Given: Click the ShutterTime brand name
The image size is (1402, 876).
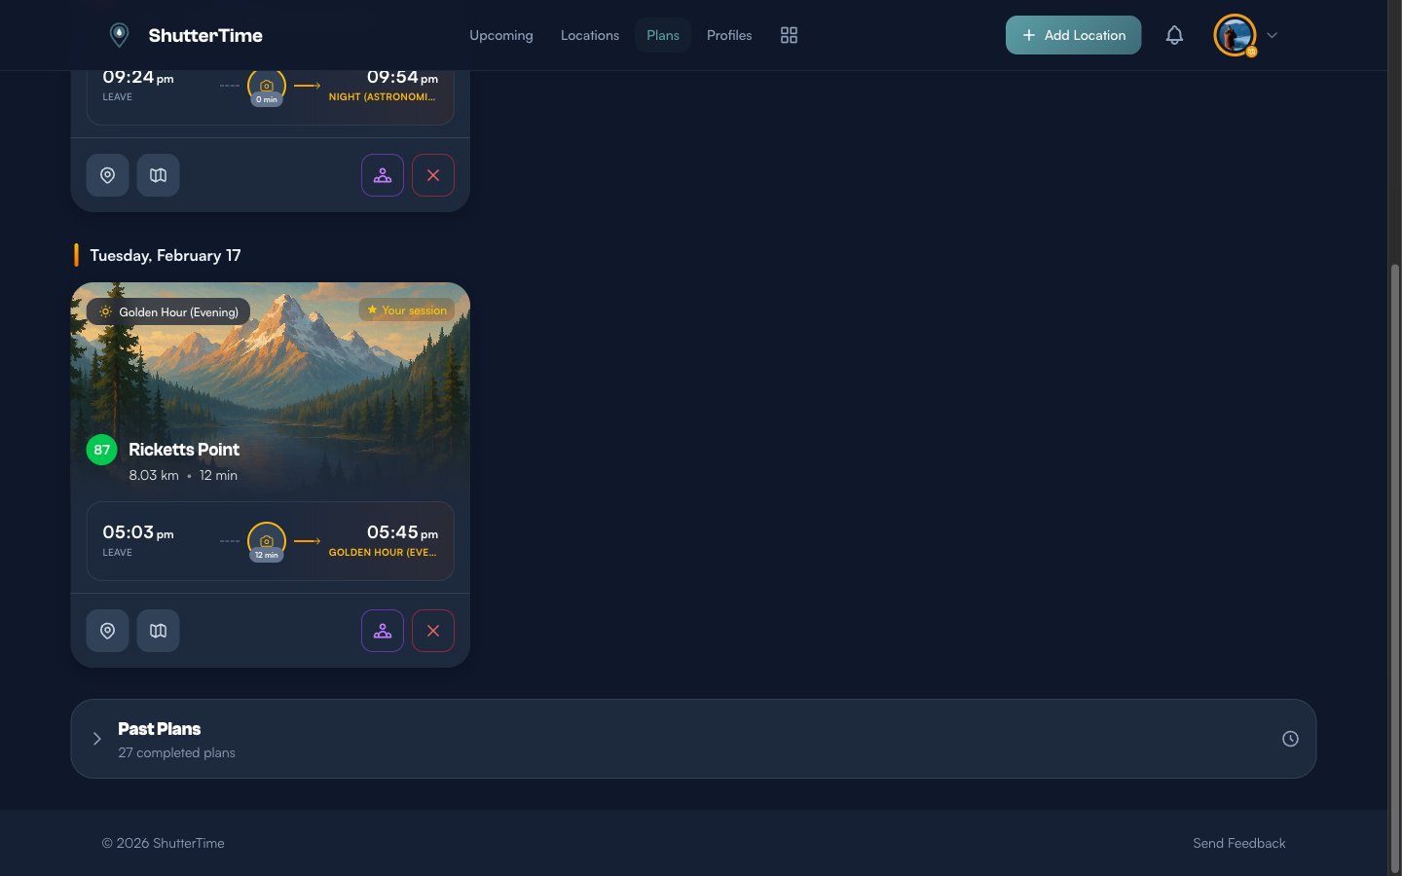Looking at the screenshot, I should pyautogui.click(x=205, y=35).
